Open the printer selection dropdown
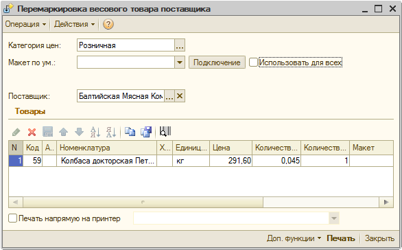 click(334, 218)
